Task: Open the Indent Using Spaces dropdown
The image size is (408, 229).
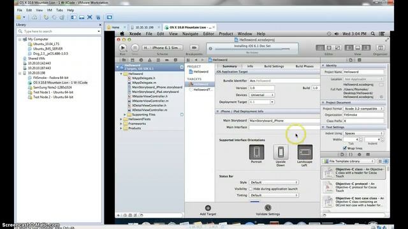Action: point(363,134)
